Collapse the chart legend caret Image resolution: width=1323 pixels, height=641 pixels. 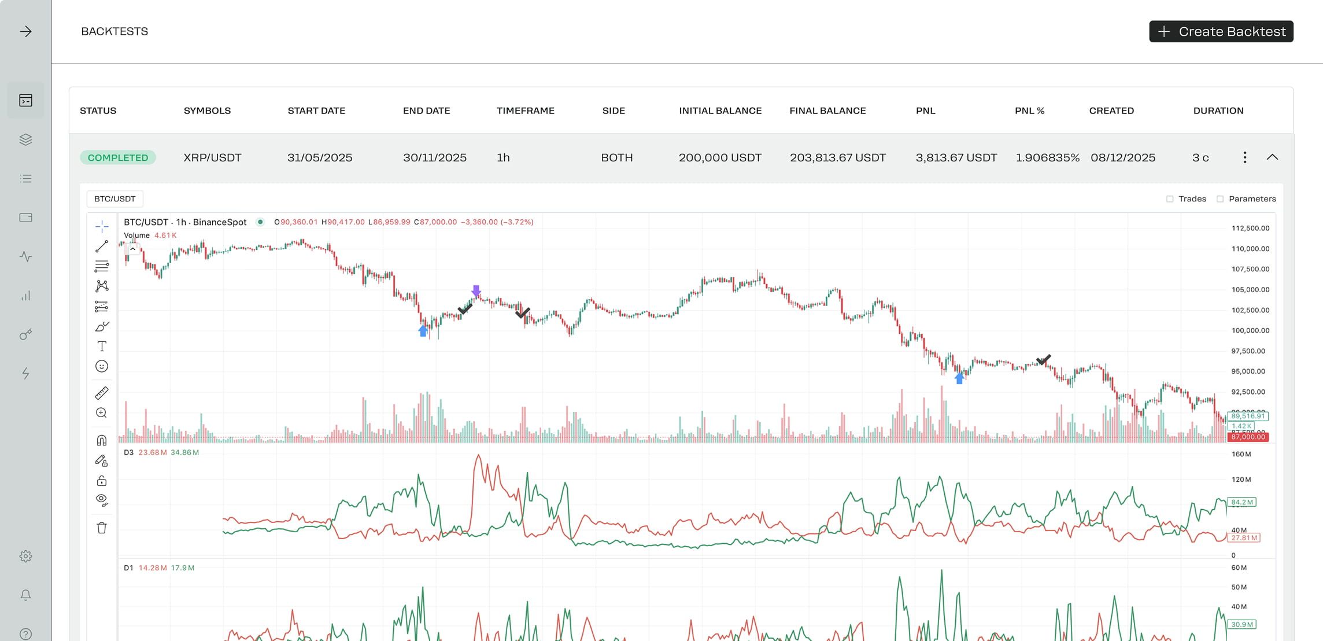(x=133, y=249)
